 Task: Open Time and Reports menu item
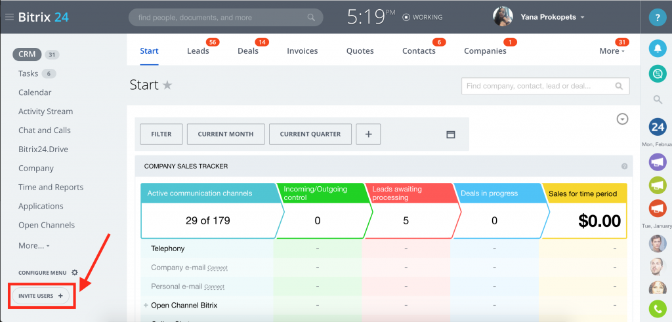(51, 187)
